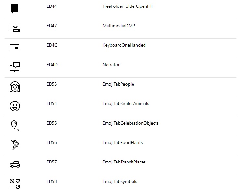
Task: Select the ED4C code text
Action: coord(52,45)
